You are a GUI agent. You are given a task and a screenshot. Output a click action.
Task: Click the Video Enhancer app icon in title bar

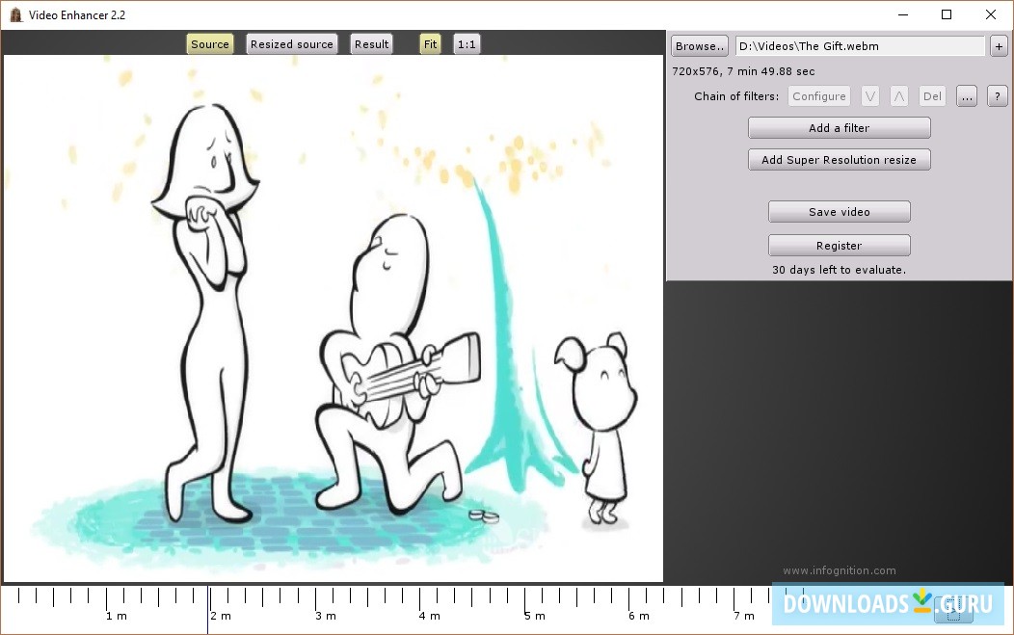pos(15,14)
